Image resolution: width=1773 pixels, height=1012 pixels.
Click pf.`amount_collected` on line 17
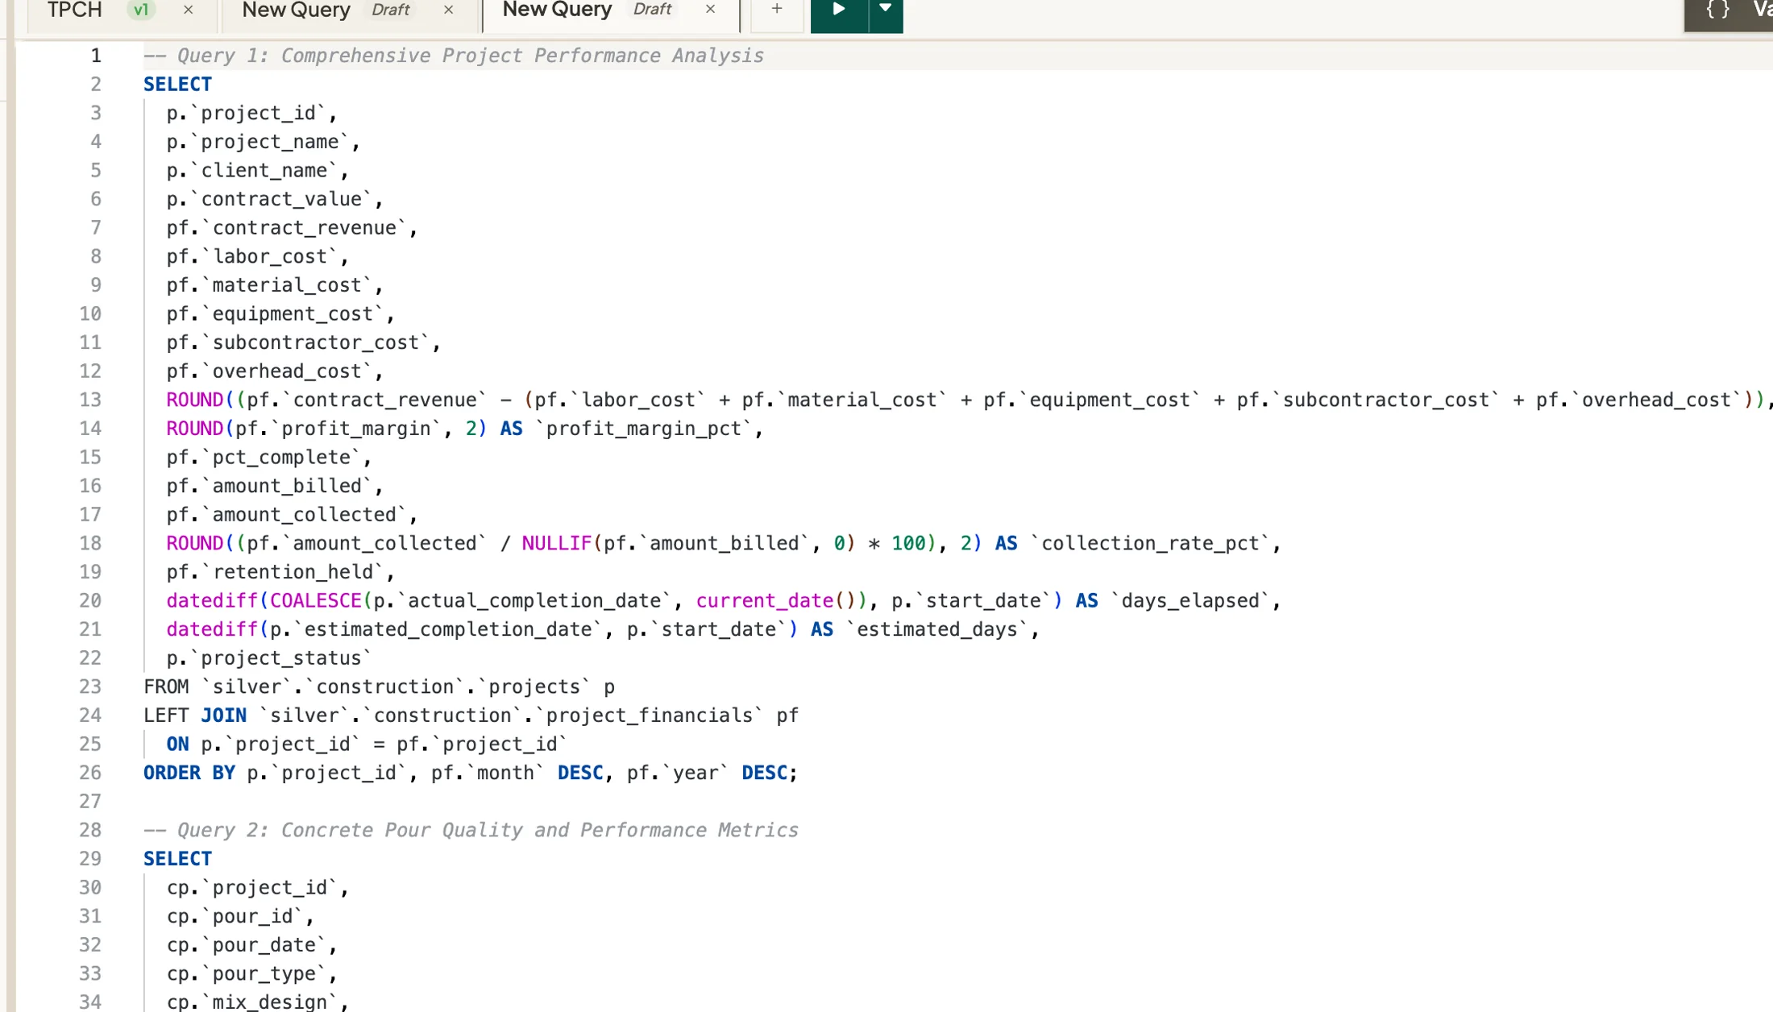coord(292,515)
